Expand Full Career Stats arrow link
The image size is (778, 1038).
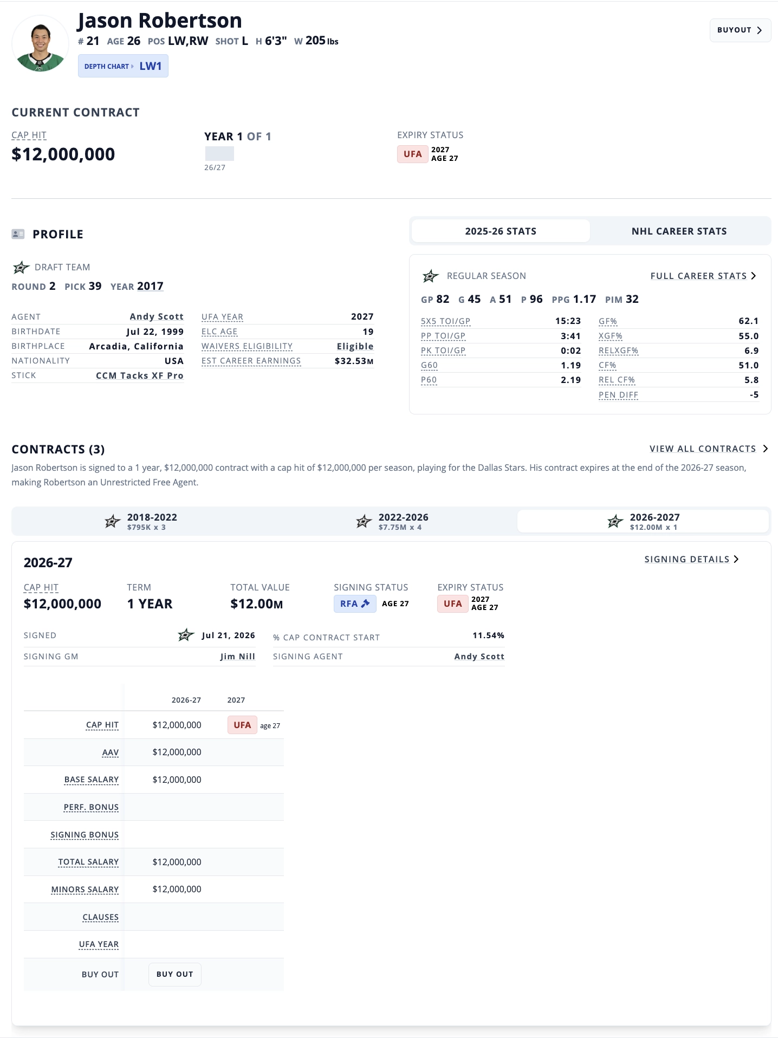[x=703, y=276]
